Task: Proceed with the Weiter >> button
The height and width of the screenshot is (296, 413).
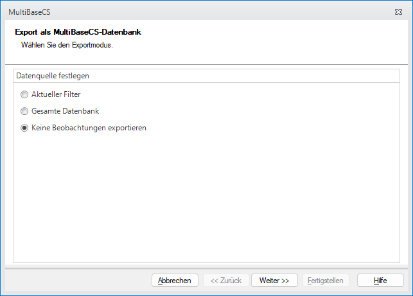Action: click(x=274, y=281)
